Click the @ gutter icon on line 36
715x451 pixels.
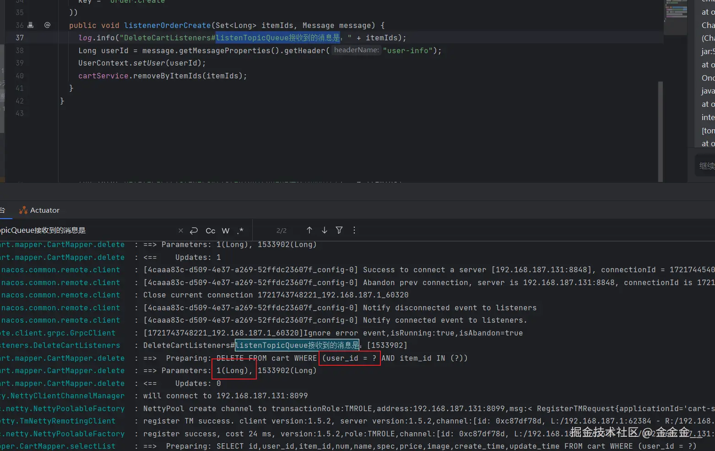click(x=47, y=25)
